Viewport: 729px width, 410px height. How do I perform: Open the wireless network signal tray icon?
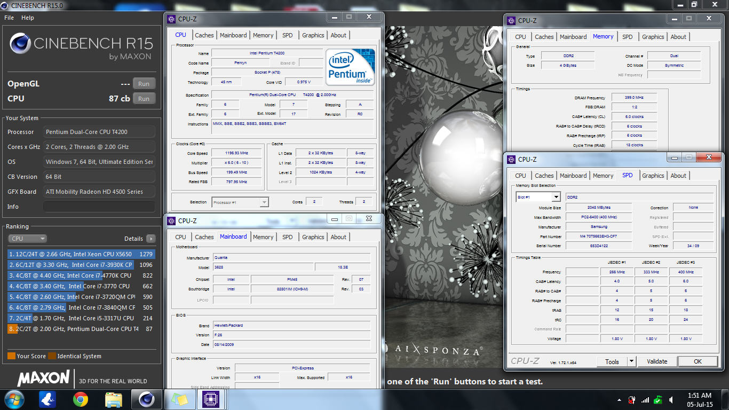(646, 399)
